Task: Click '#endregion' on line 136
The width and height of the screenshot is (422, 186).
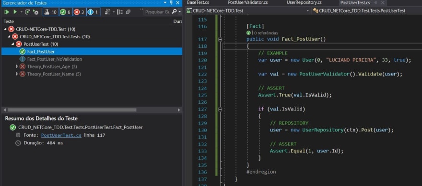Action: click(261, 172)
